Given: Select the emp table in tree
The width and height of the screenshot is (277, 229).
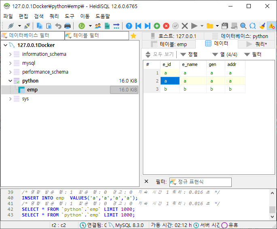Looking at the screenshot, I should click(x=32, y=90).
